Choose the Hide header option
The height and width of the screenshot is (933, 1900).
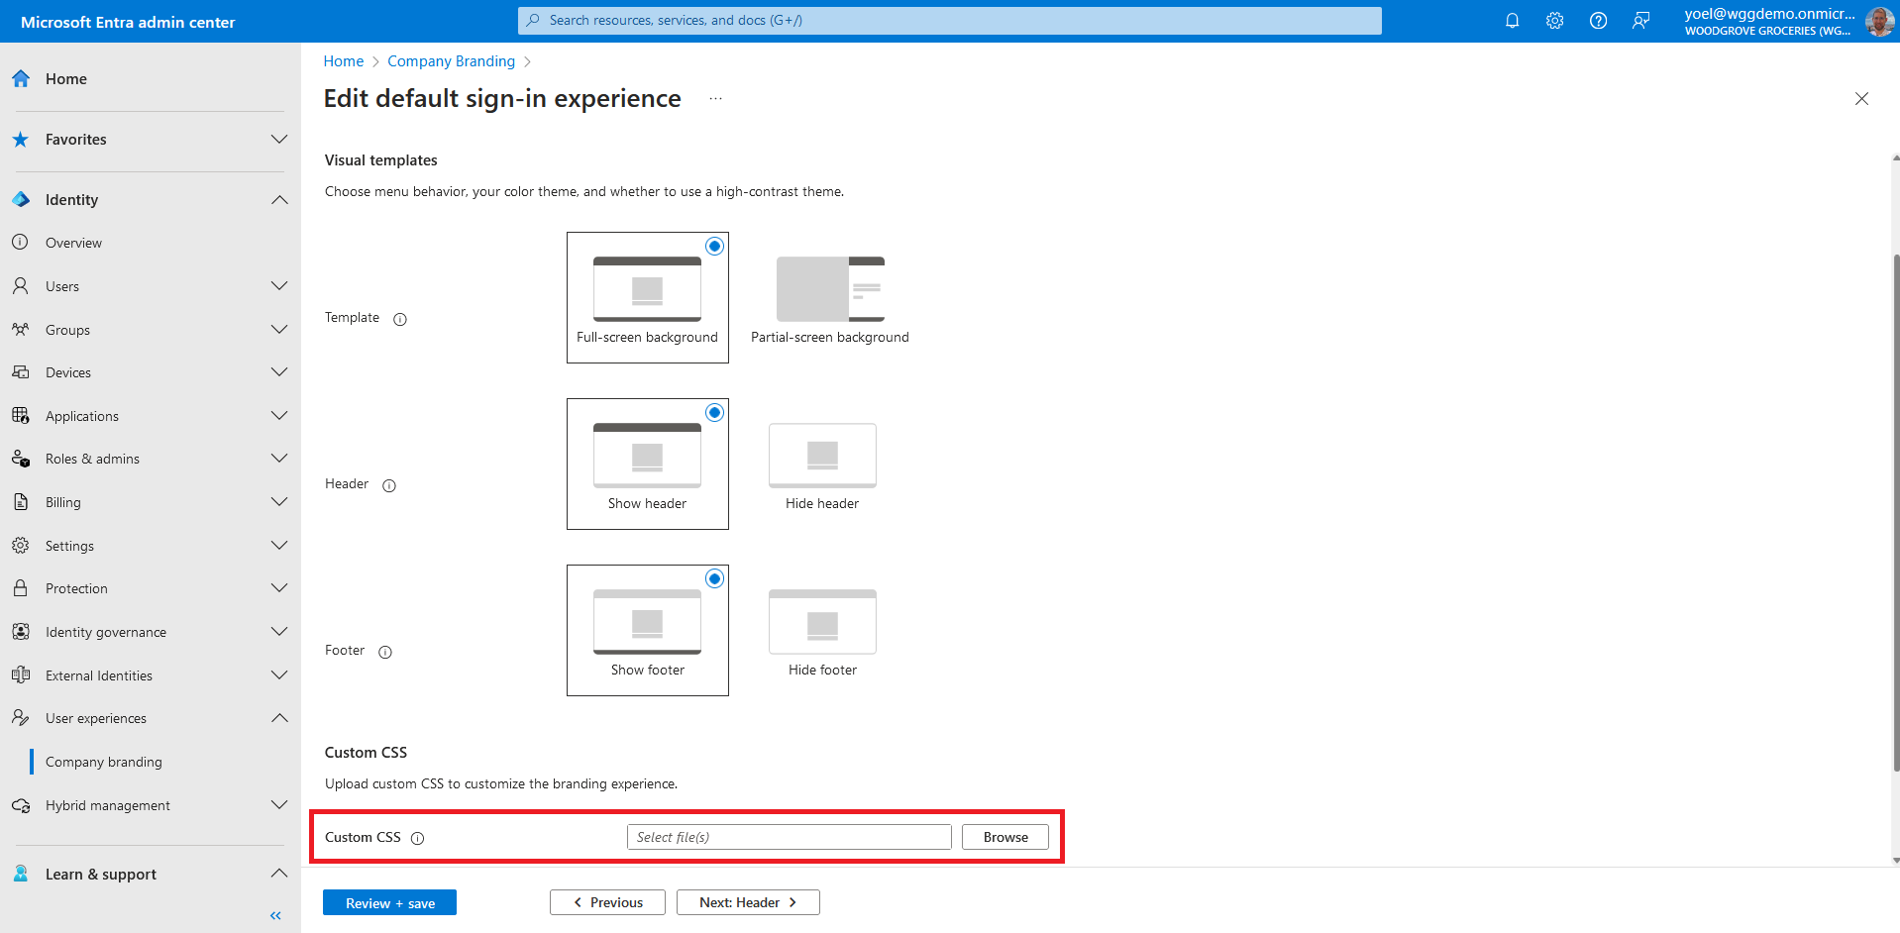point(822,465)
